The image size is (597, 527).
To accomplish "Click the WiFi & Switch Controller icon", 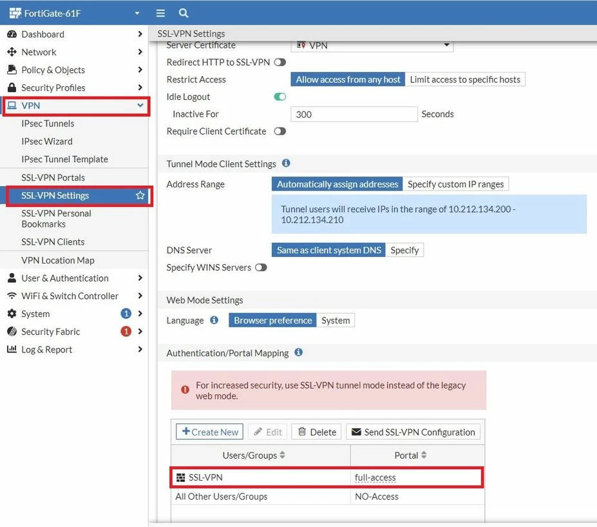I will tap(12, 296).
